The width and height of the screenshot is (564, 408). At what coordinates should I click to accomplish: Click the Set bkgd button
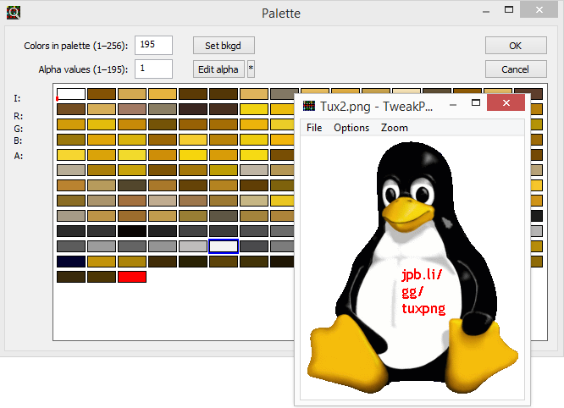point(224,46)
